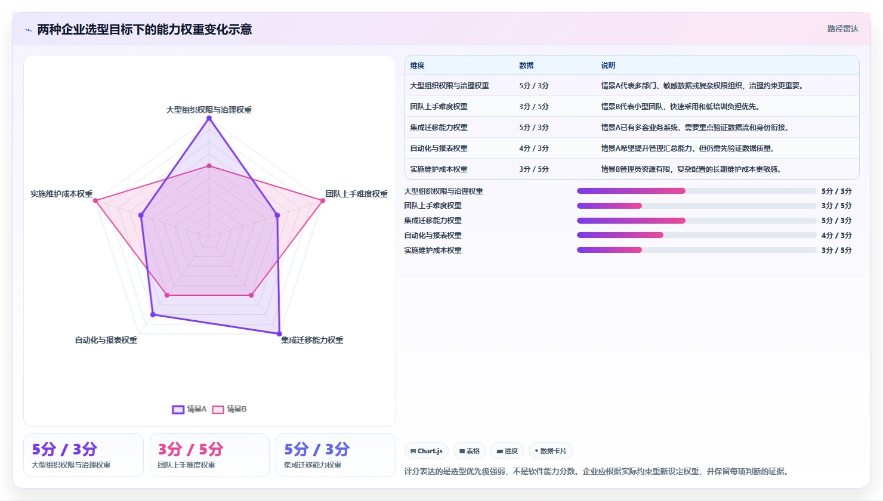
Task: Click the radar axis label 实施维护成本权重
Action: tap(61, 194)
